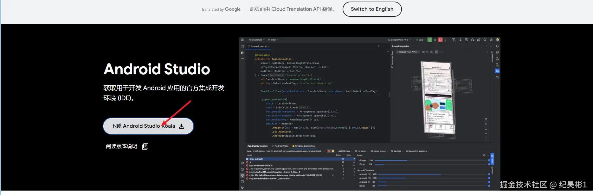Open the Problems warning circle icon
The image size is (593, 195).
tap(242, 169)
